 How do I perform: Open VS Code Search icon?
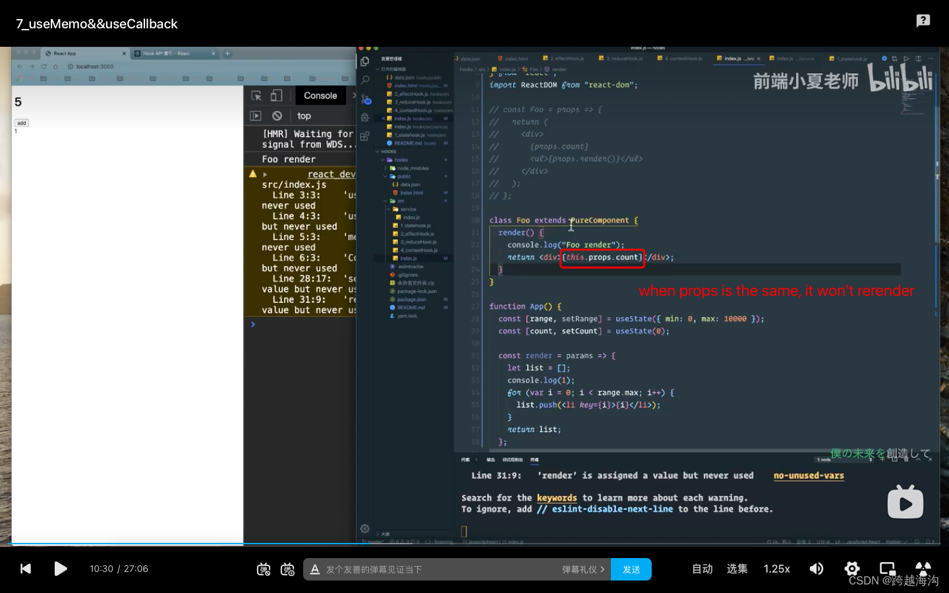(365, 80)
